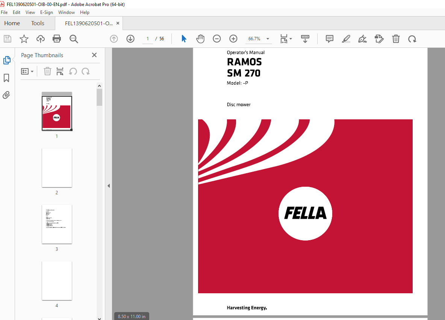This screenshot has height=320, width=445.
Task: Select the page 3 thumbnail
Action: 57,224
